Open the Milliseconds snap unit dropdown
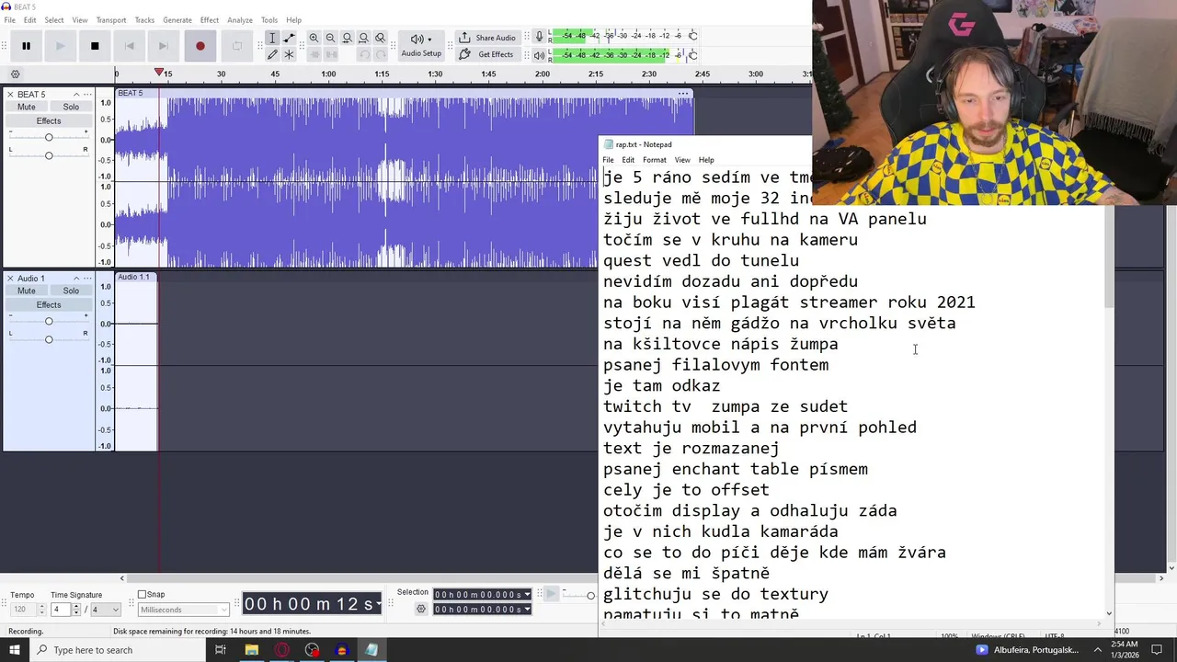Screen dimensions: 1177x662 coord(183,610)
